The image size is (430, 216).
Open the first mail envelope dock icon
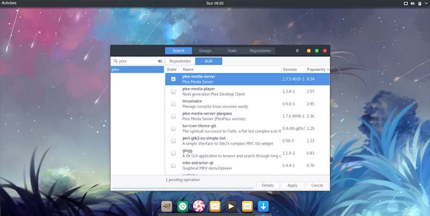pos(214,206)
